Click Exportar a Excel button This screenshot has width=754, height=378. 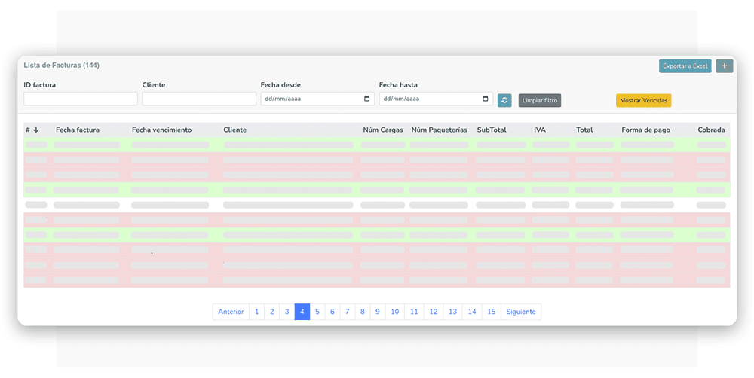coord(685,66)
